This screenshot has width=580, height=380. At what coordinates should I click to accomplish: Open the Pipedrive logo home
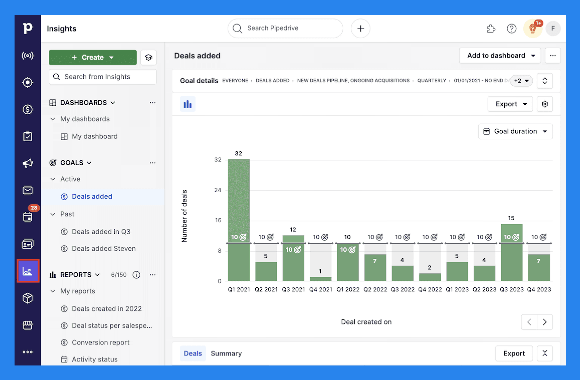(x=28, y=28)
